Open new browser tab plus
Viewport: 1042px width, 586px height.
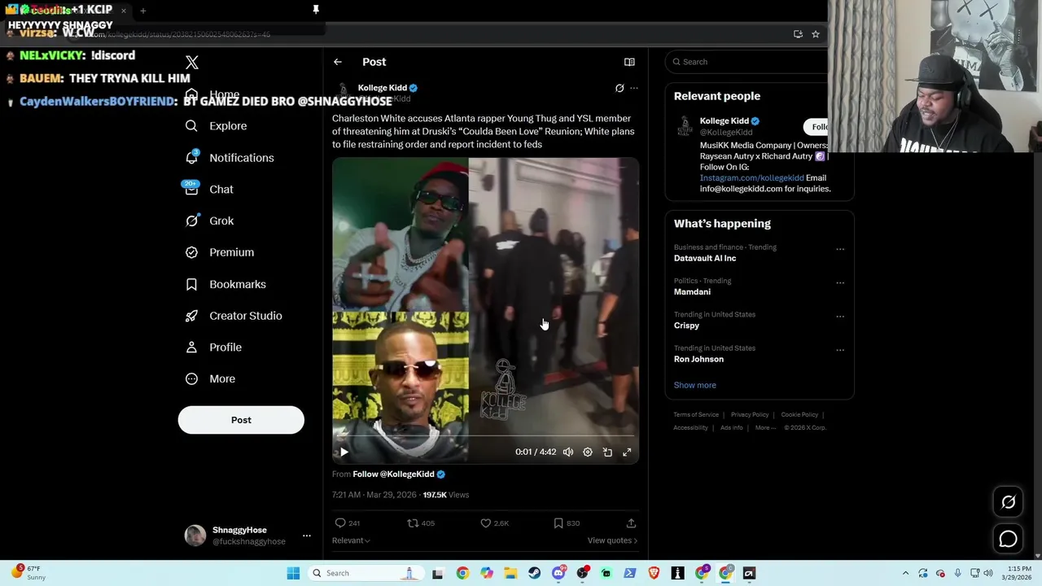click(142, 11)
